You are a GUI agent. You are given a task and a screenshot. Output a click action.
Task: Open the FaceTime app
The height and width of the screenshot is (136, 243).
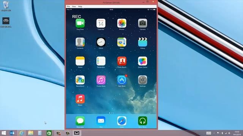tap(80, 23)
